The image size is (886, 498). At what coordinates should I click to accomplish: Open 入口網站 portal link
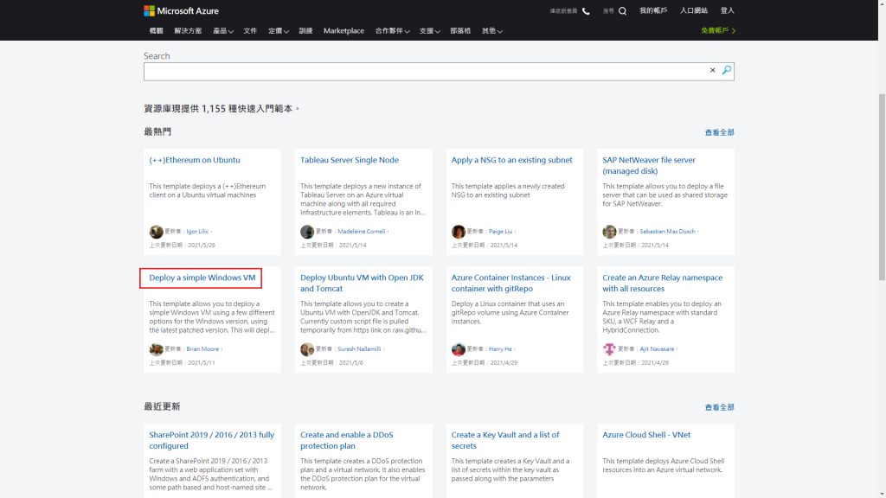tap(693, 10)
